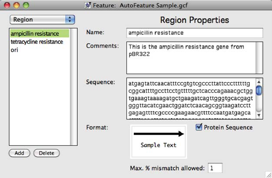272x178 pixels.
Task: Click inside the Sequence text area
Action: [x=191, y=99]
